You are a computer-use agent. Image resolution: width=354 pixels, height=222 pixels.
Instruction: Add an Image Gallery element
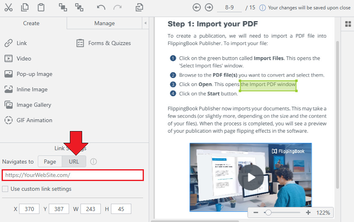(28, 105)
